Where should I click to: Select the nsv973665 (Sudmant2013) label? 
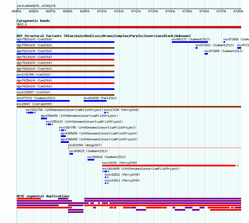tap(224, 51)
